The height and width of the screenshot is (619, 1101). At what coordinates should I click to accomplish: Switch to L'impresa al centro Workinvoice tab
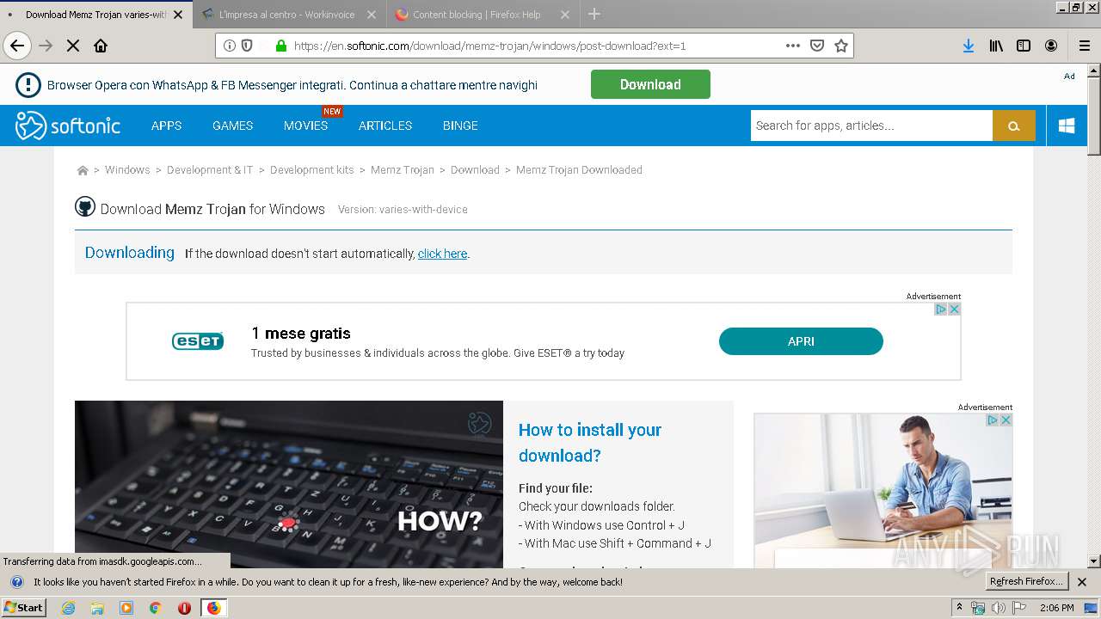[x=288, y=15]
